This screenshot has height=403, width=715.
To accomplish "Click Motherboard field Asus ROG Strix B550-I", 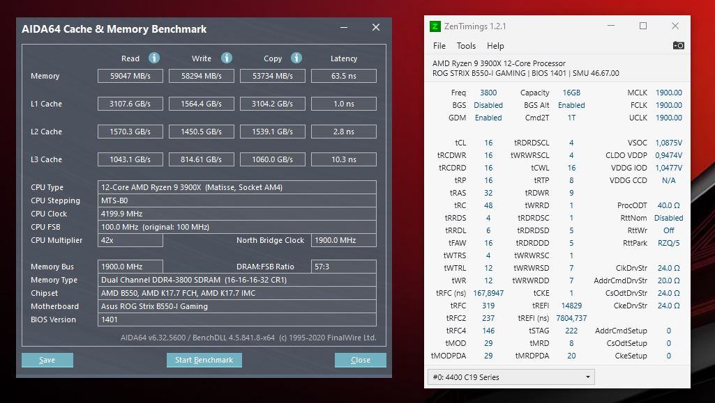I will pos(237,306).
